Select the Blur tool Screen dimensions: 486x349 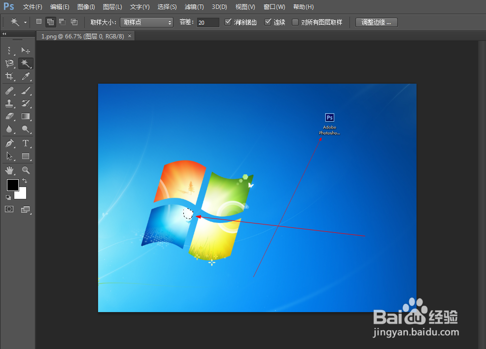[9, 129]
